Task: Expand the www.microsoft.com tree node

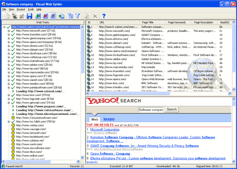Action: pos(9,31)
